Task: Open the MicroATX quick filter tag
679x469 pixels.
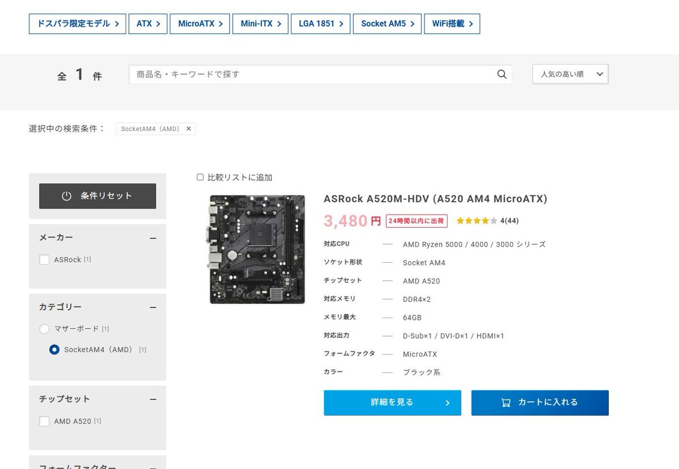Action: 200,24
